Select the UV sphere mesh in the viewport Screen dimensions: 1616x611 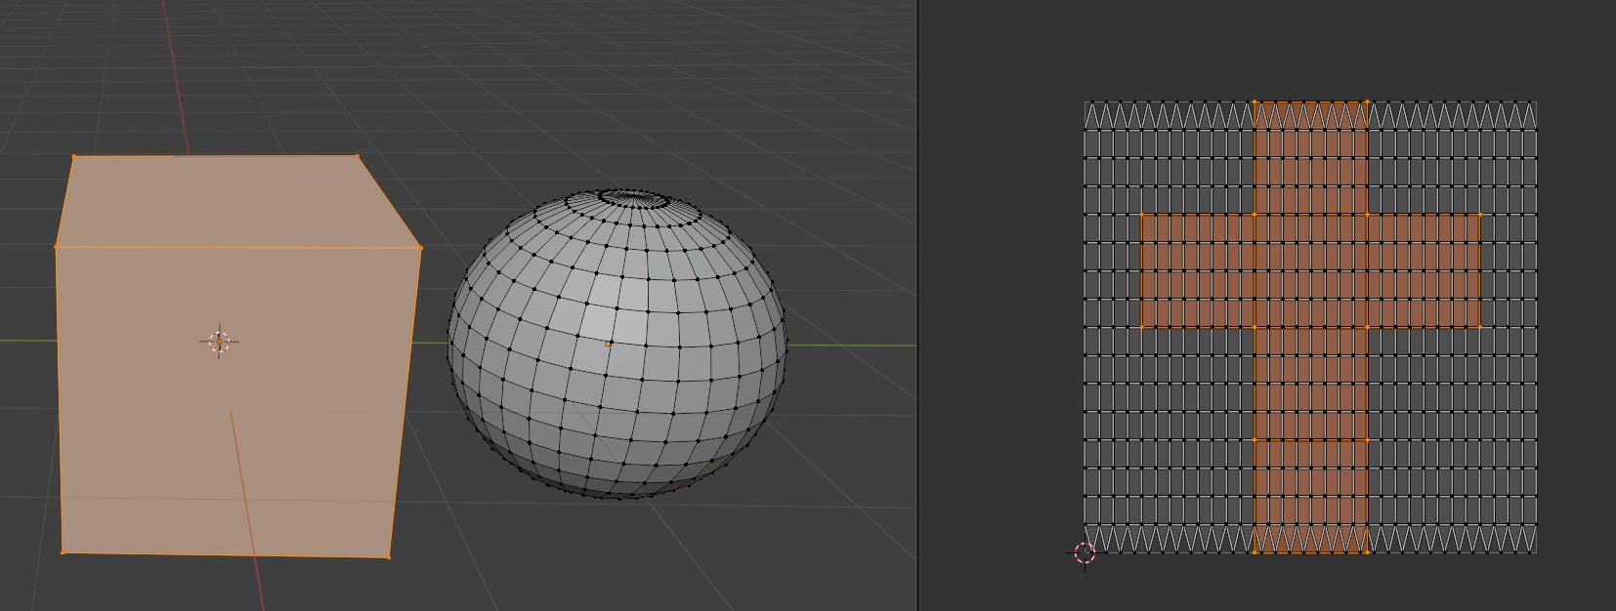(617, 344)
